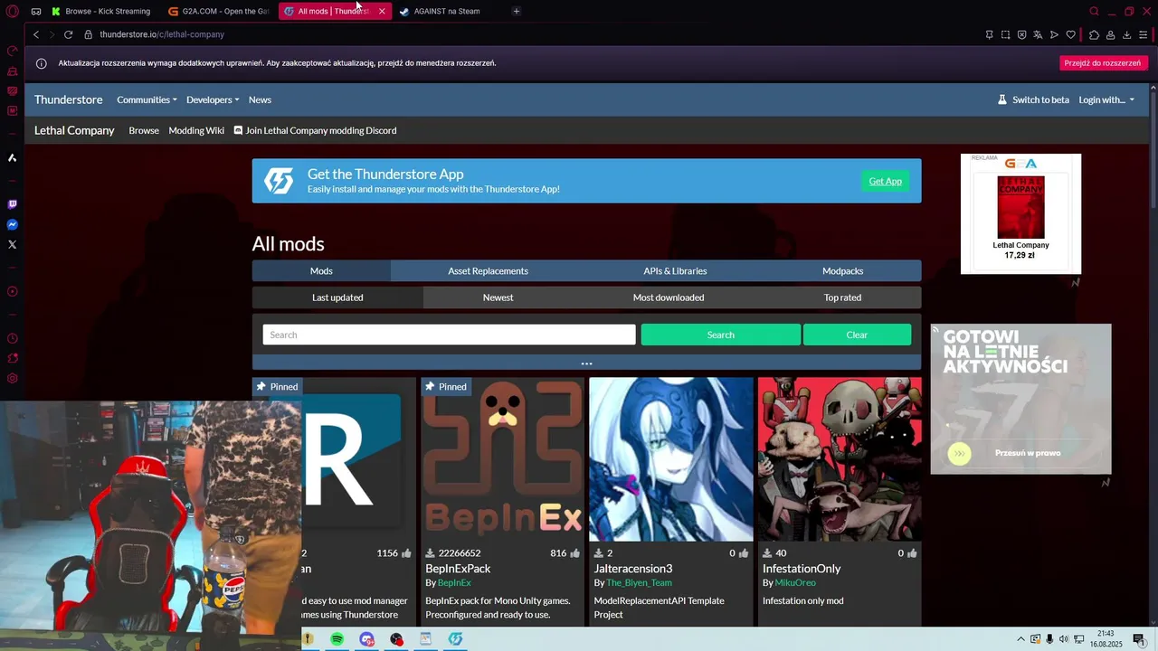Reload the Thunderstore page
This screenshot has width=1158, height=651.
[68, 34]
